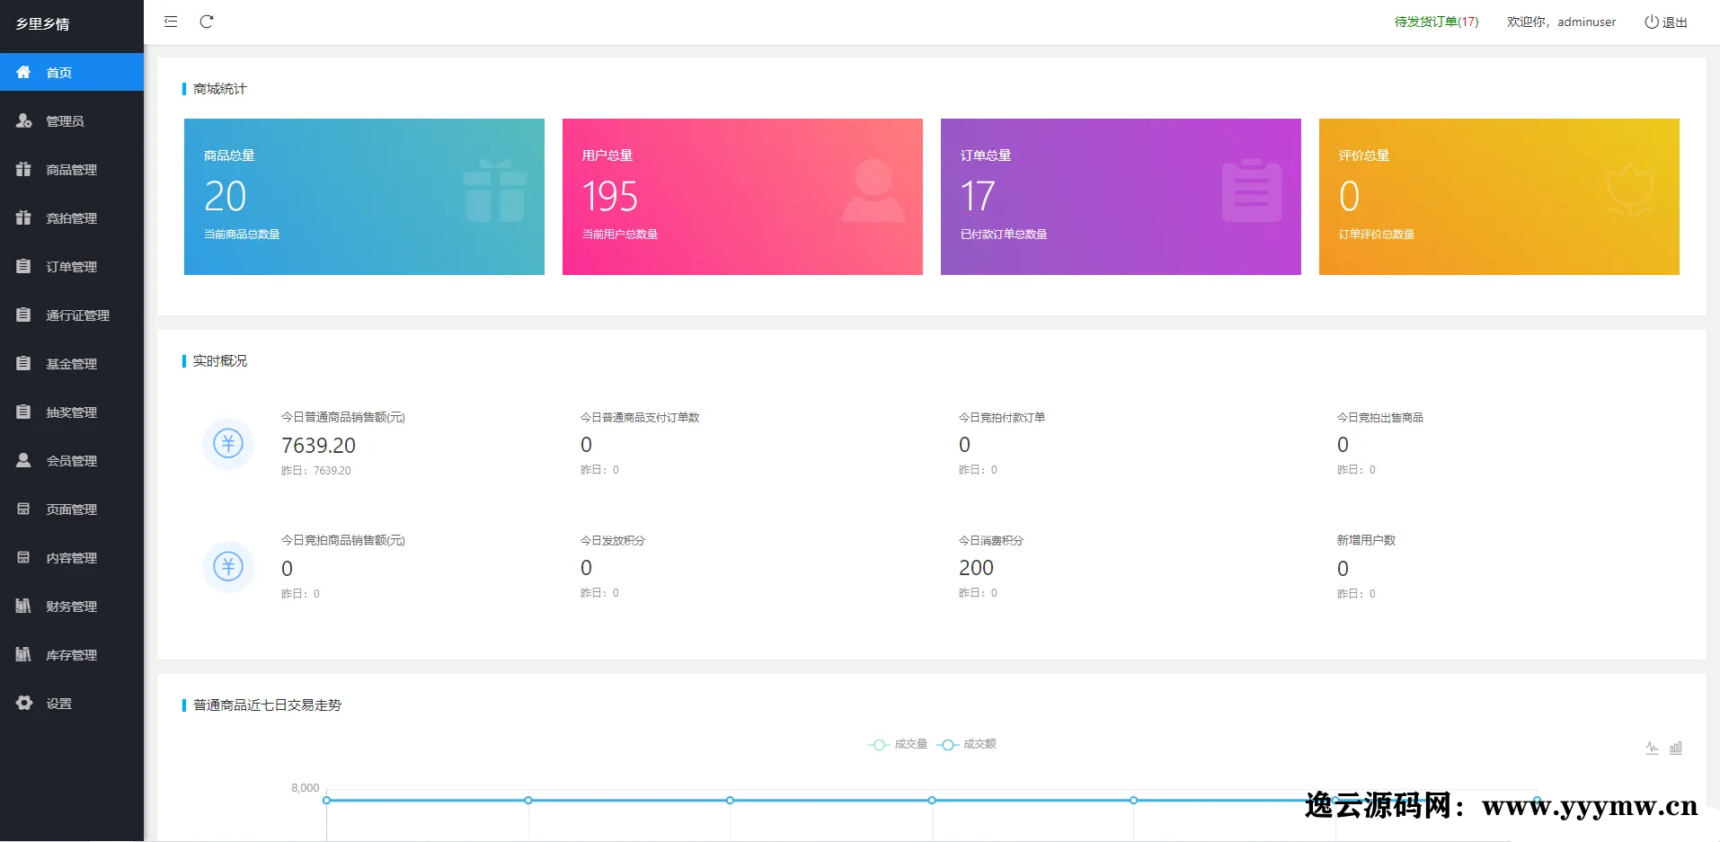Click the 普通商品近七日交易走势 heading
This screenshot has height=842, width=1720.
point(267,705)
